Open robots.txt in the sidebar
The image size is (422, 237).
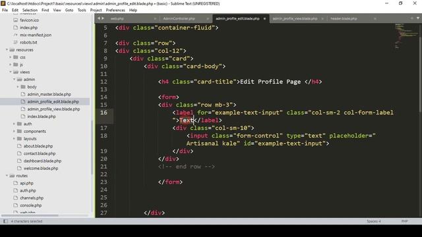pyautogui.click(x=28, y=42)
